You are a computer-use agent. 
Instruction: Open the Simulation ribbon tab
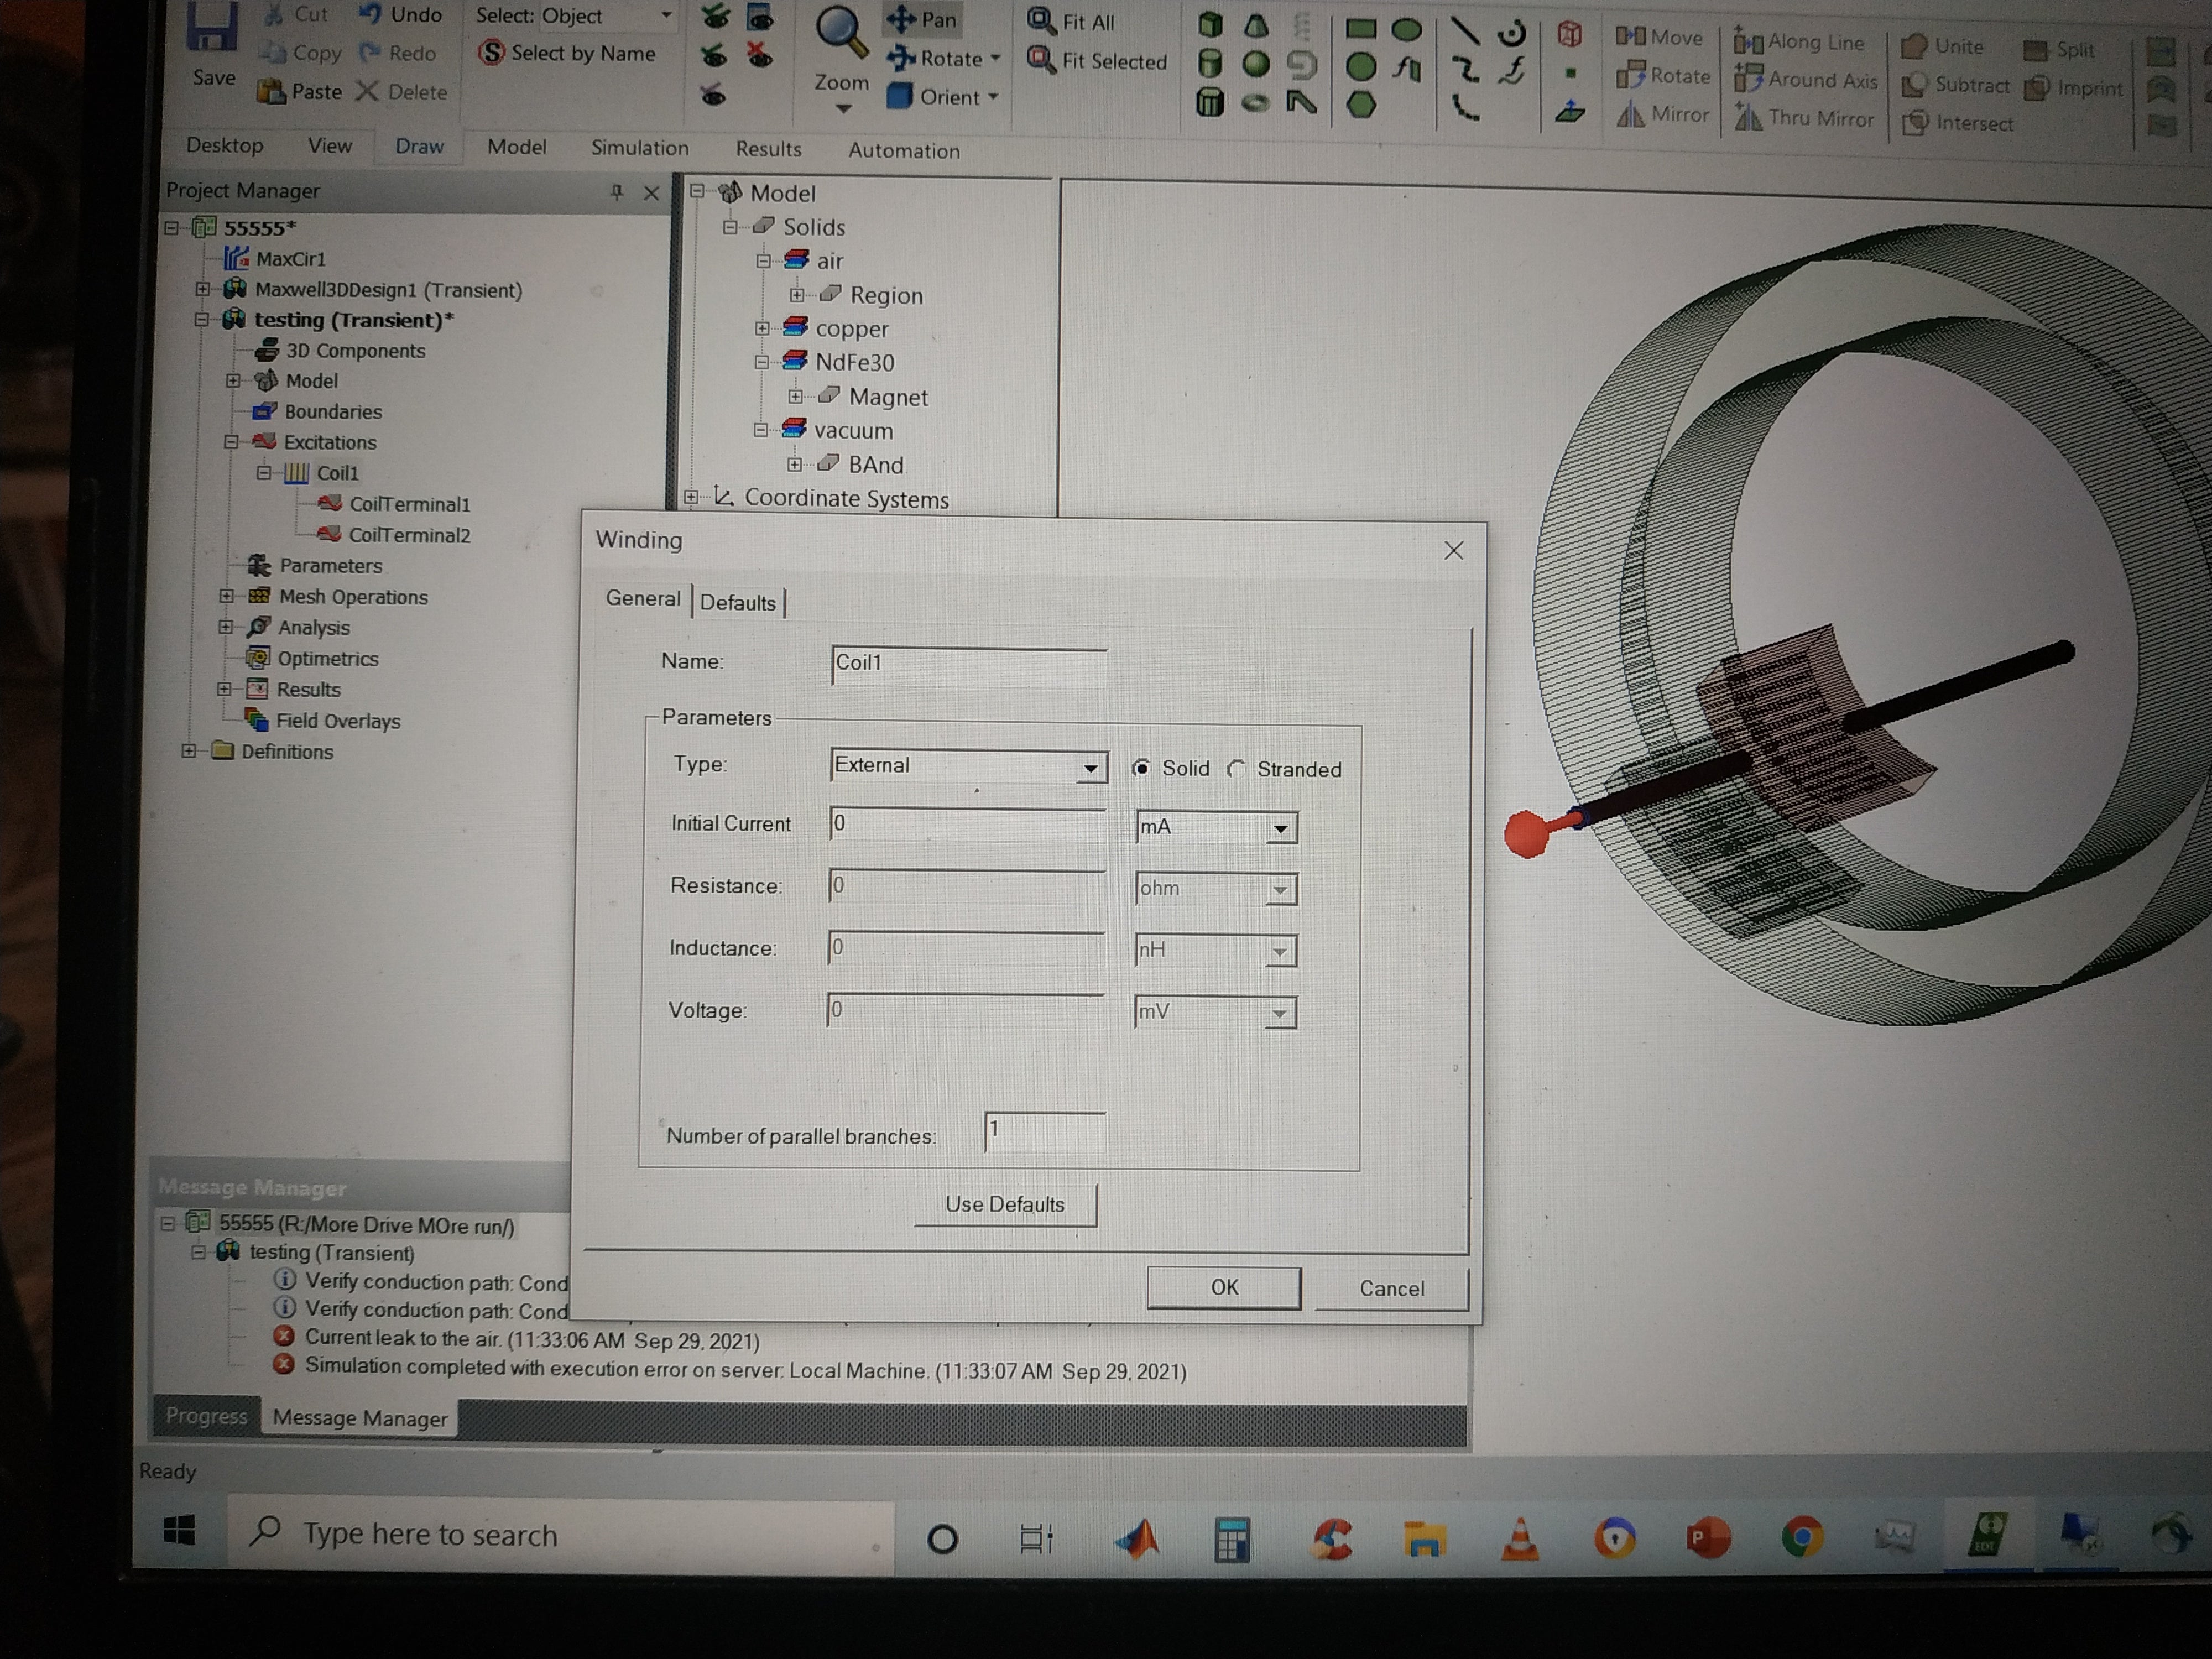(x=640, y=148)
